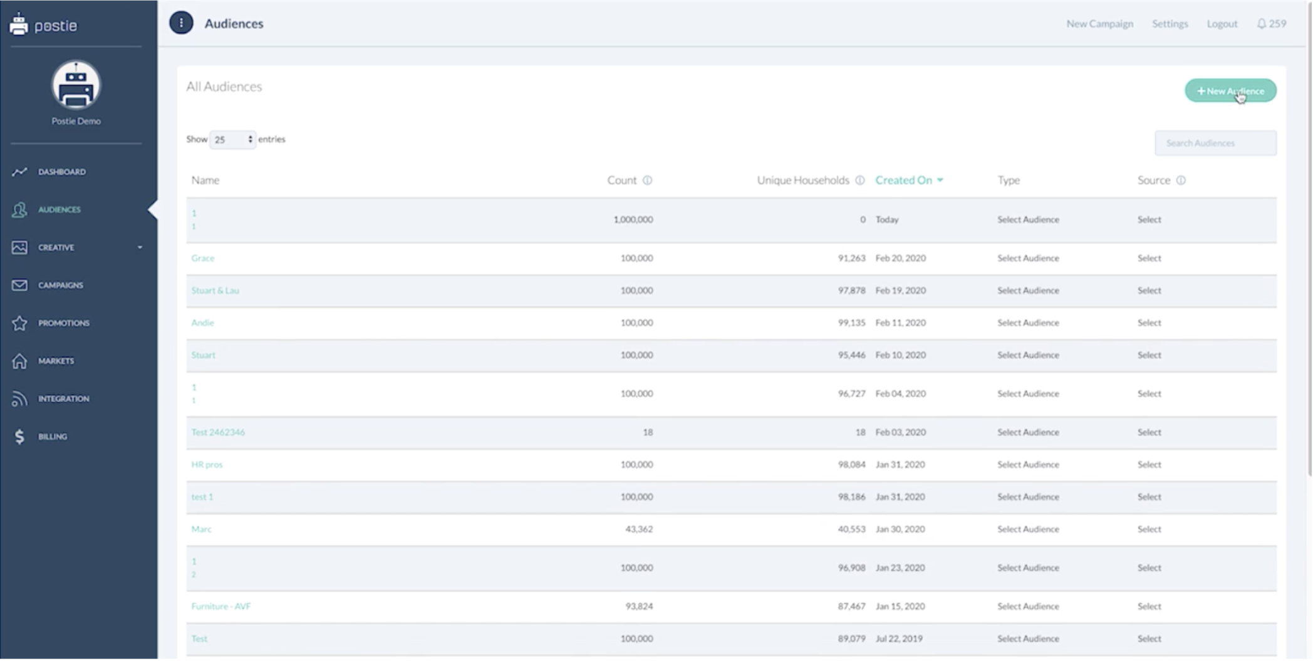
Task: Click the Search Audiences field
Action: [1215, 143]
